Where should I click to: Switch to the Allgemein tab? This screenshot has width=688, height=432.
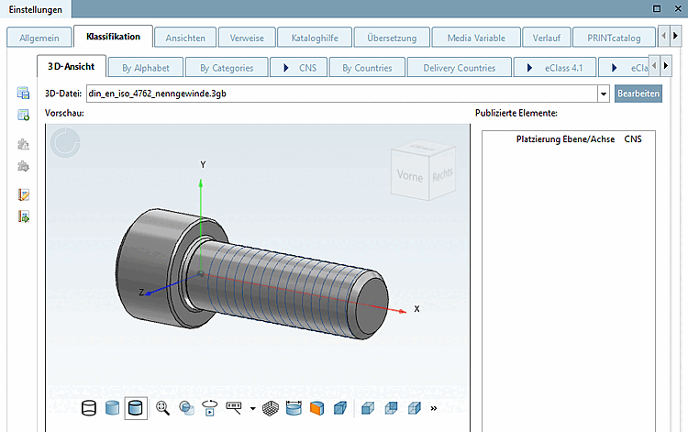coord(39,38)
